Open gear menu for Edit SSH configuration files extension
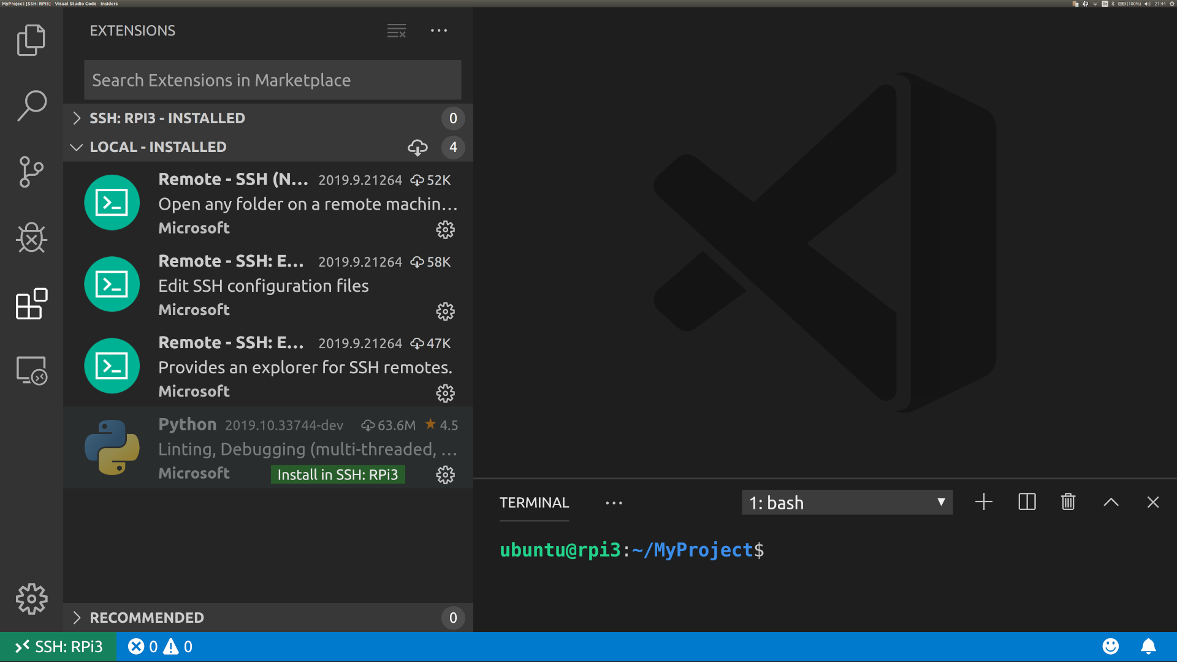The width and height of the screenshot is (1177, 662). (x=445, y=311)
